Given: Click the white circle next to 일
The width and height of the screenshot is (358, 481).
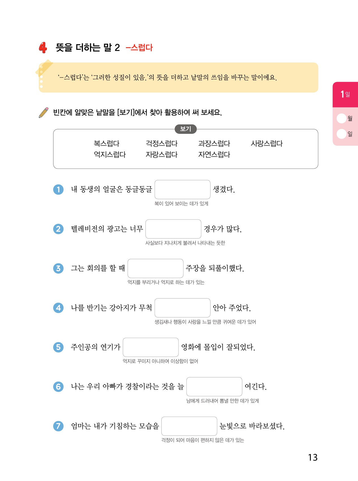Looking at the screenshot, I should pyautogui.click(x=342, y=134).
